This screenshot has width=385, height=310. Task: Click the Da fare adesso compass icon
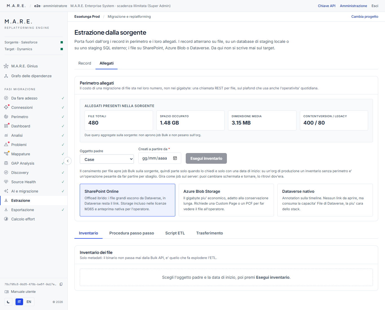tap(6, 98)
